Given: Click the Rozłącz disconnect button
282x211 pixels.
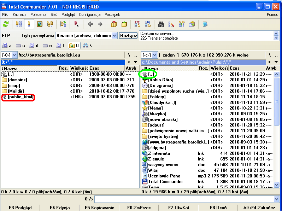Looking at the screenshot, I should [128, 36].
